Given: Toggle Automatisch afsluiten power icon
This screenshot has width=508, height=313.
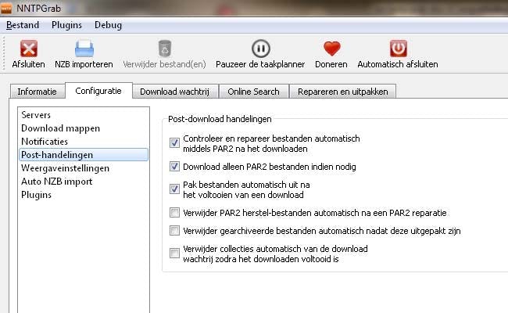Looking at the screenshot, I should point(398,49).
